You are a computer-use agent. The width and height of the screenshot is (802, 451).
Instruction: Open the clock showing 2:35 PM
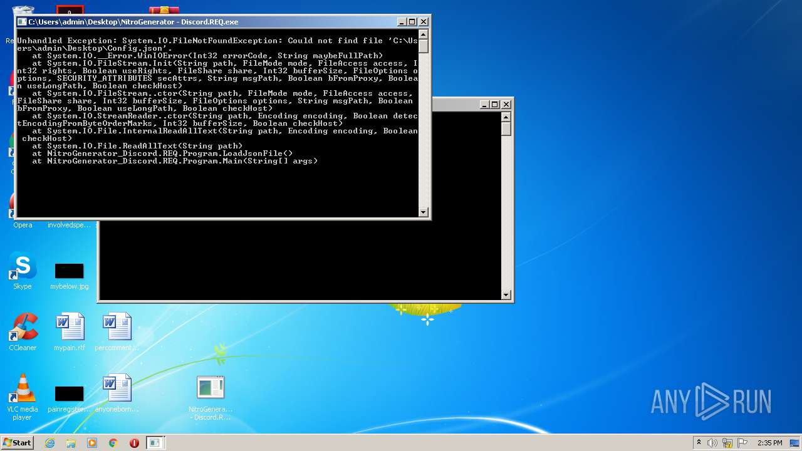(769, 443)
